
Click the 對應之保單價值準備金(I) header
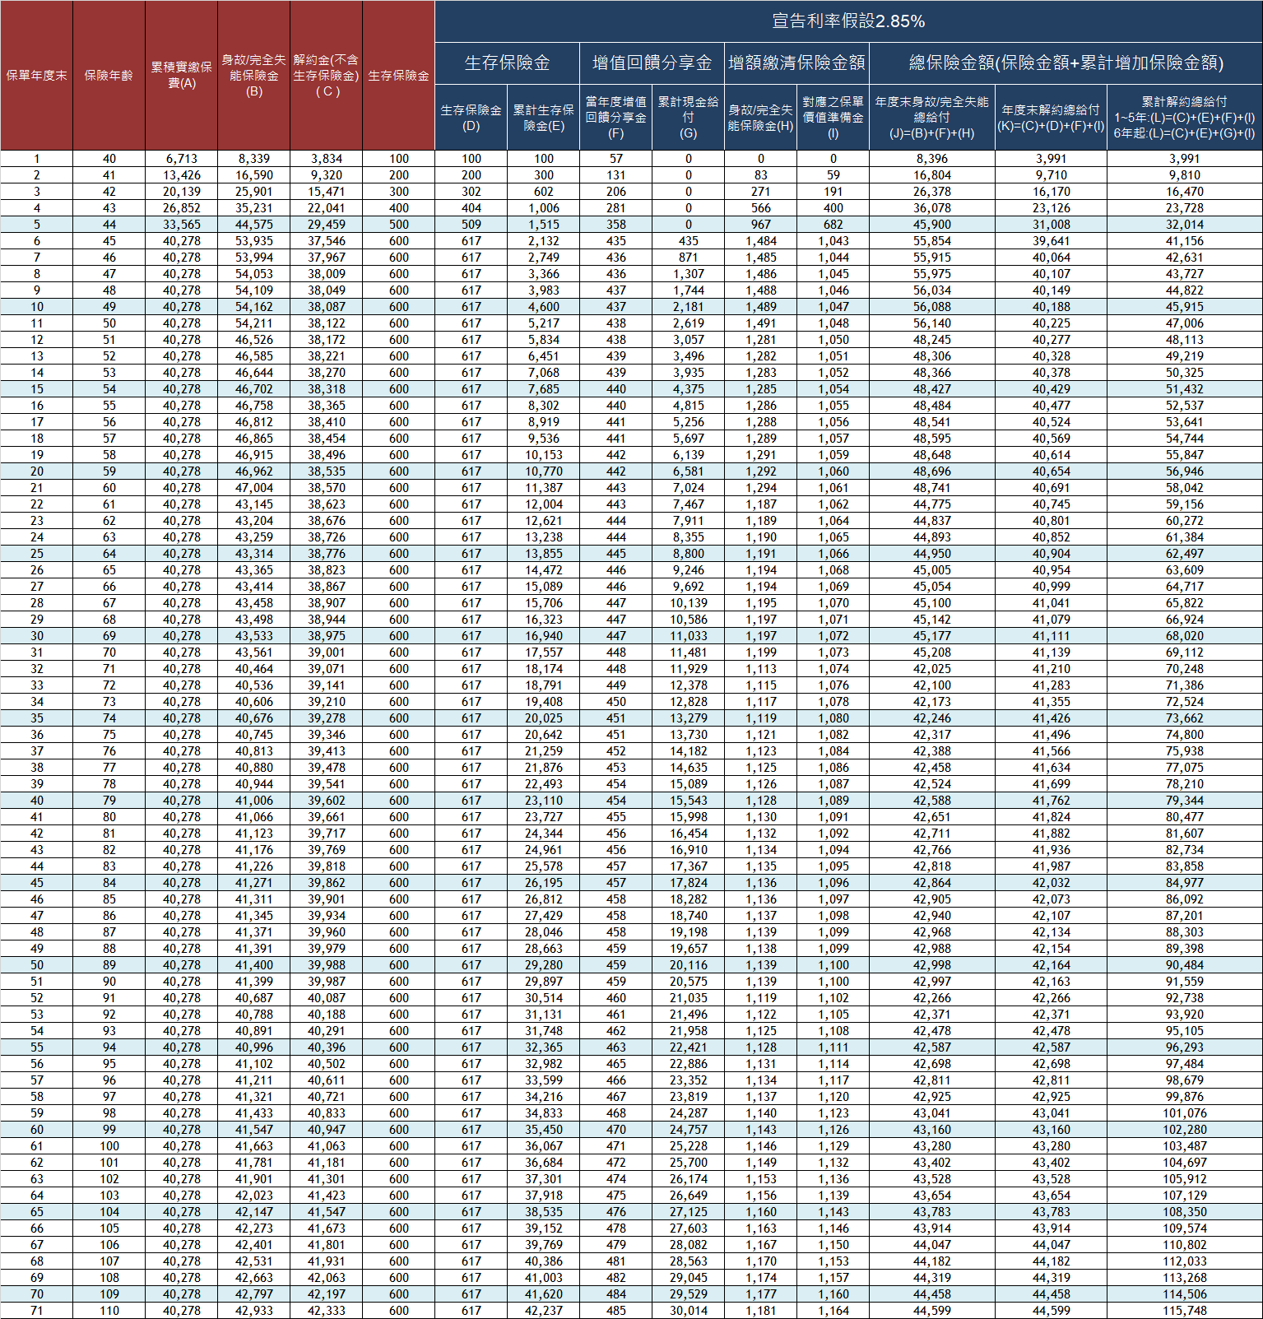(833, 118)
